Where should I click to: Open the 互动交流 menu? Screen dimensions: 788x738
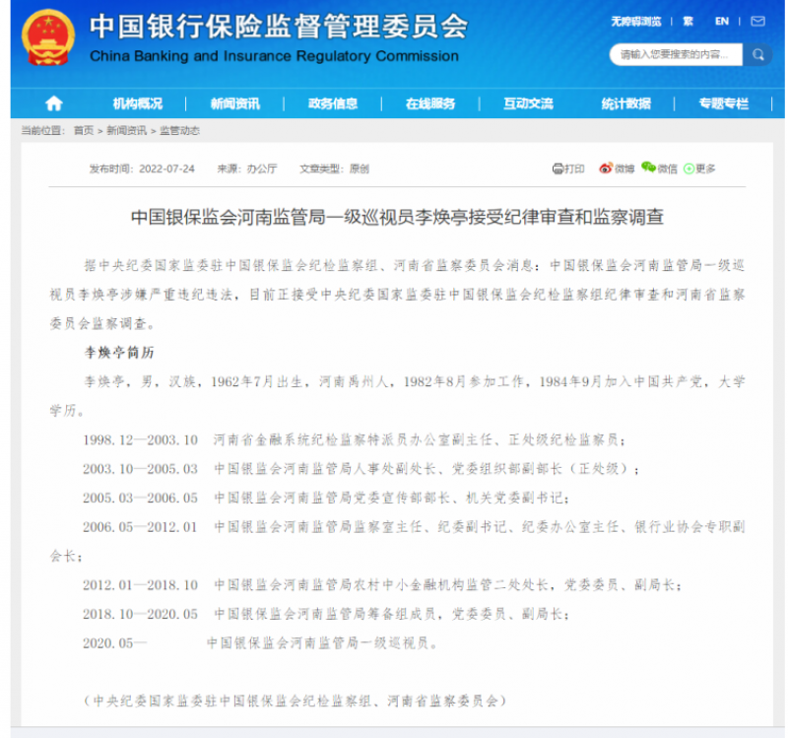coord(528,103)
